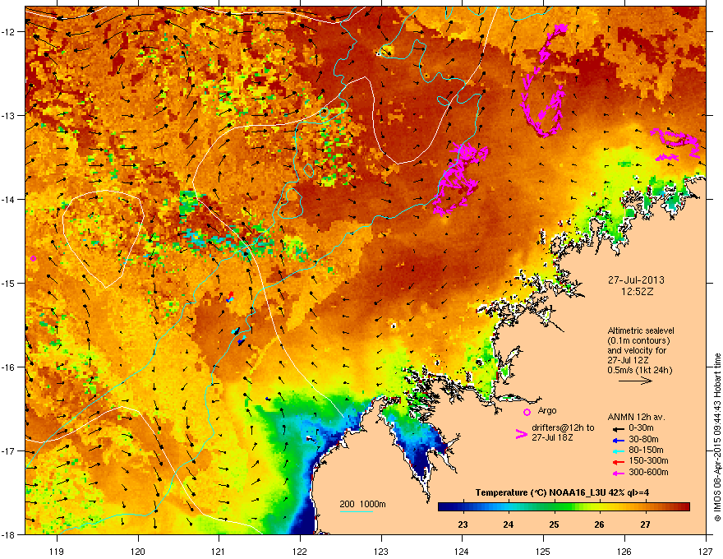Click the magenta drifters chevron legend symbol
Image resolution: width=723 pixels, height=559 pixels.
point(521,434)
